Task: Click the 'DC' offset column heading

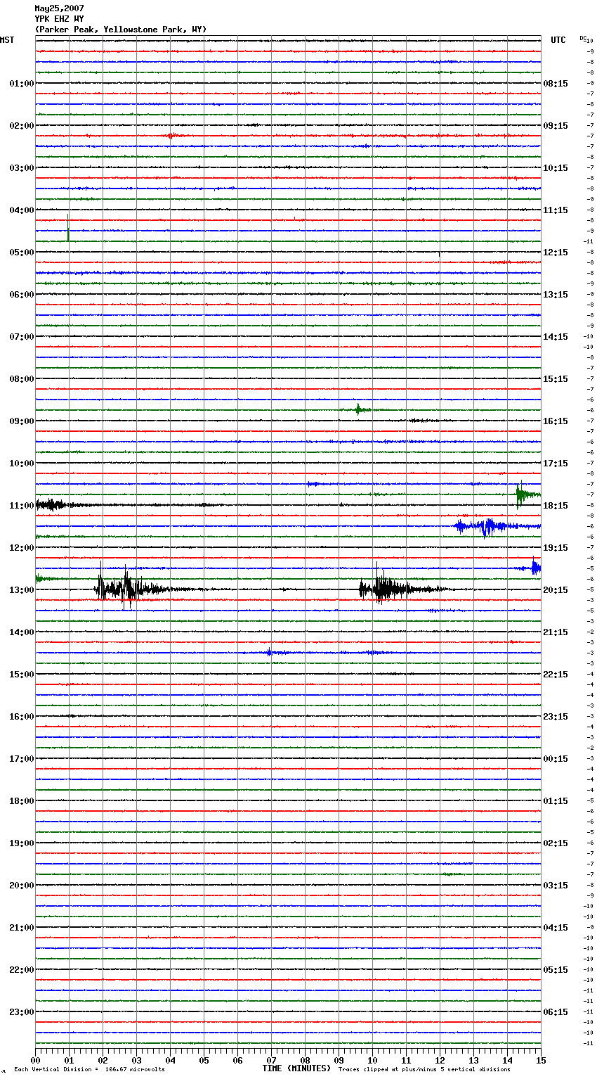Action: (x=582, y=37)
